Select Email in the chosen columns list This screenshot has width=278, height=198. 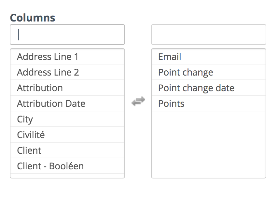click(208, 57)
